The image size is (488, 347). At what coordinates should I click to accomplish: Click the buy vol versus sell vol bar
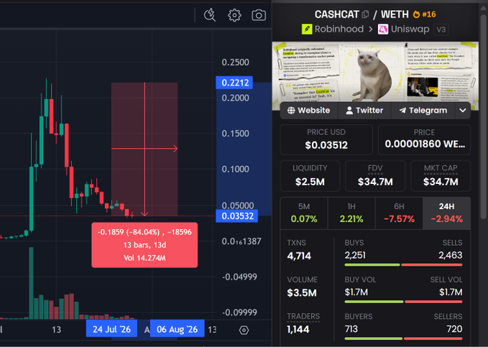click(x=403, y=302)
